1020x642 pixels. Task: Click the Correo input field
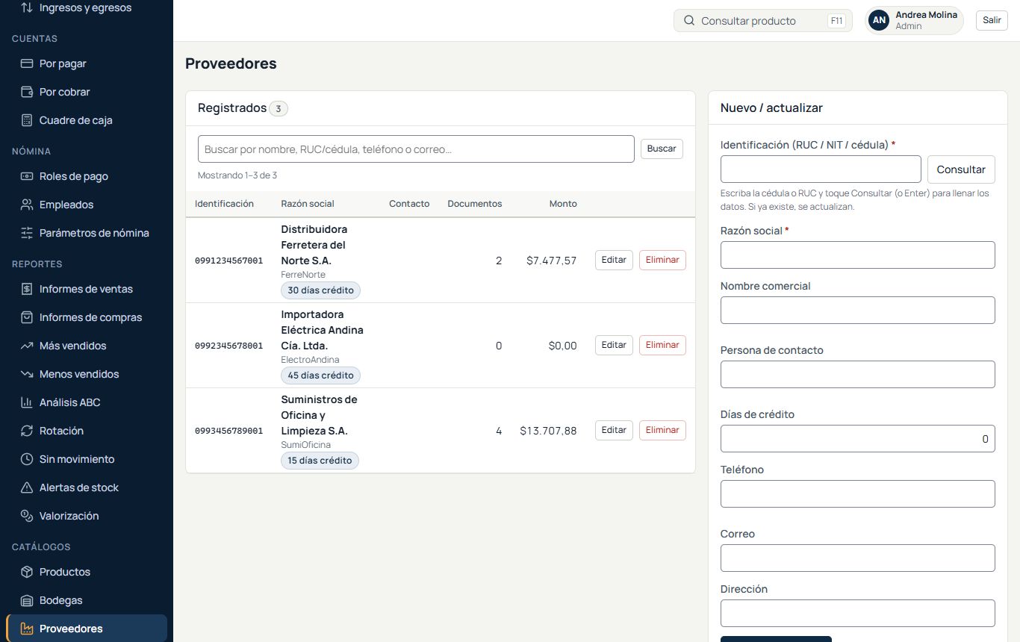tap(857, 558)
